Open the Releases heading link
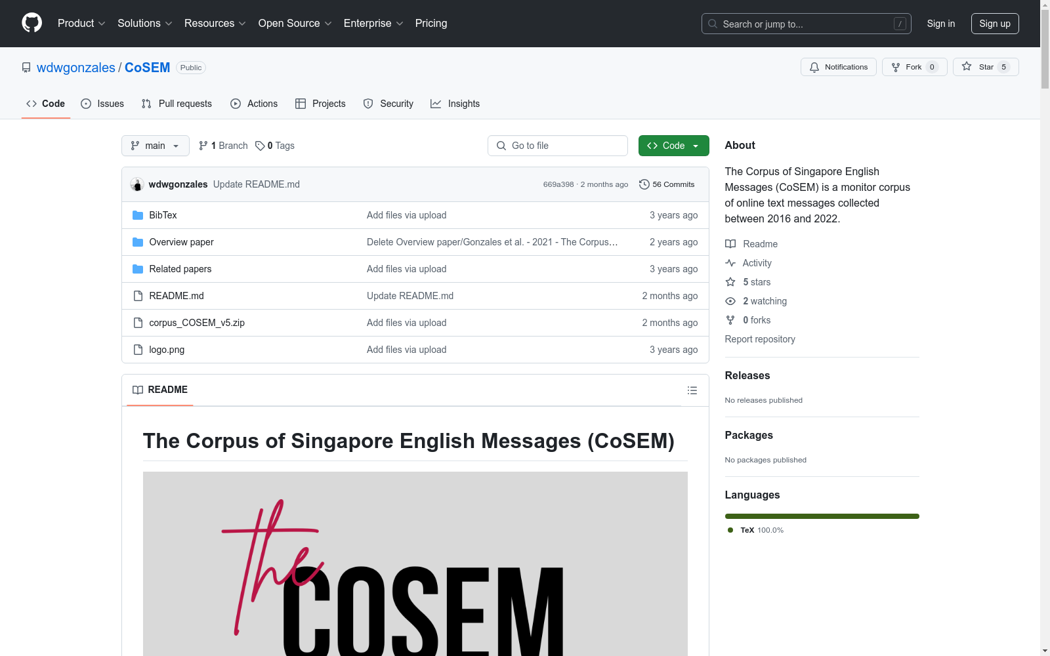Image resolution: width=1050 pixels, height=656 pixels. [x=747, y=375]
